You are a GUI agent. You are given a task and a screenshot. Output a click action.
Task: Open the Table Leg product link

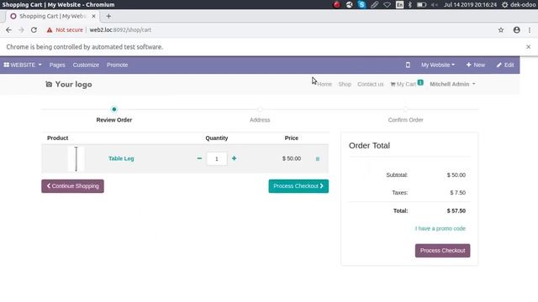121,159
